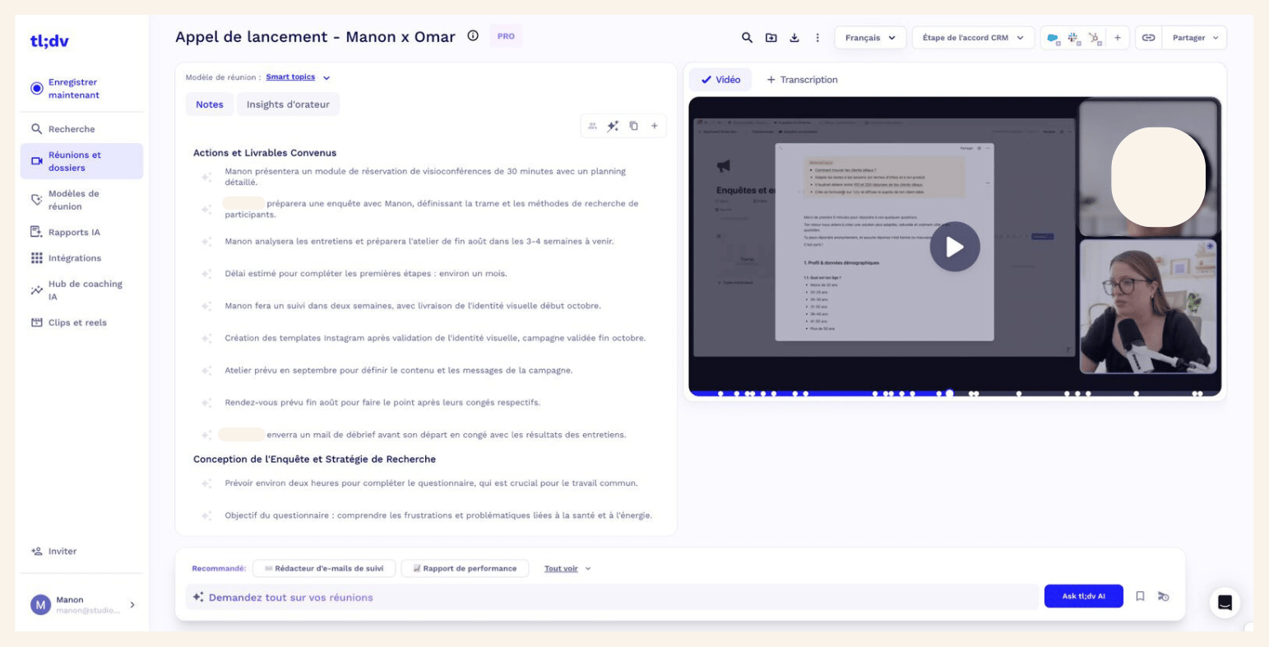Switch to the Transcription tab
This screenshot has width=1269, height=647.
click(x=802, y=80)
